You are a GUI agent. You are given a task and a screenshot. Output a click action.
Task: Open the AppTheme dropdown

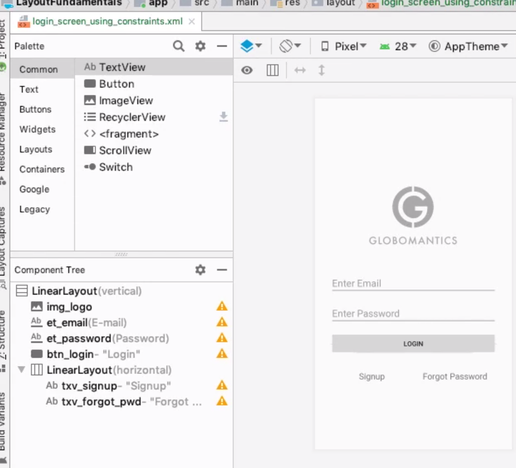tap(468, 47)
